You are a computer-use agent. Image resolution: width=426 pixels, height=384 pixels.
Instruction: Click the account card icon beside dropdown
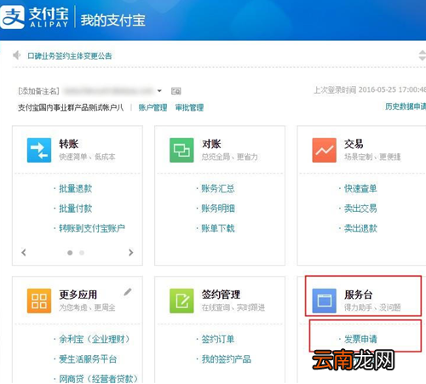pyautogui.click(x=176, y=91)
